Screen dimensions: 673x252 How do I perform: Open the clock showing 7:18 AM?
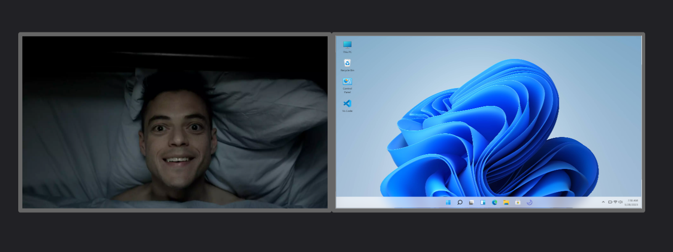[632, 202]
